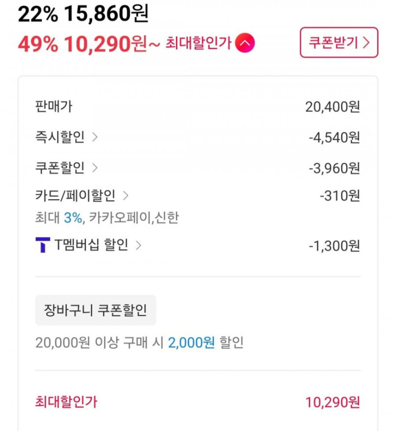
Task: Click the blue 3% card discount text
Action: (73, 218)
